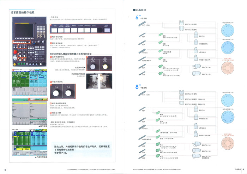Click the L SELECT round button
247x174 pixels.
tap(93, 67)
